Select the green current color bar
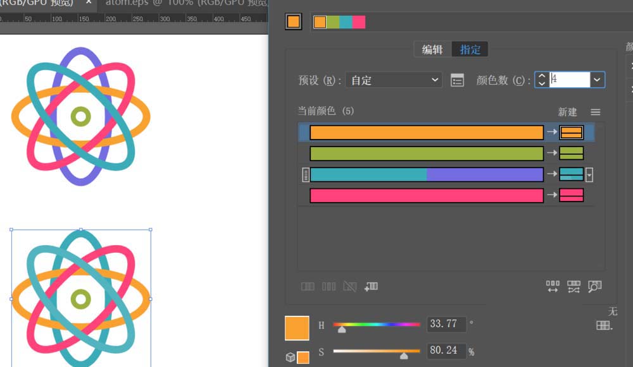 [426, 153]
